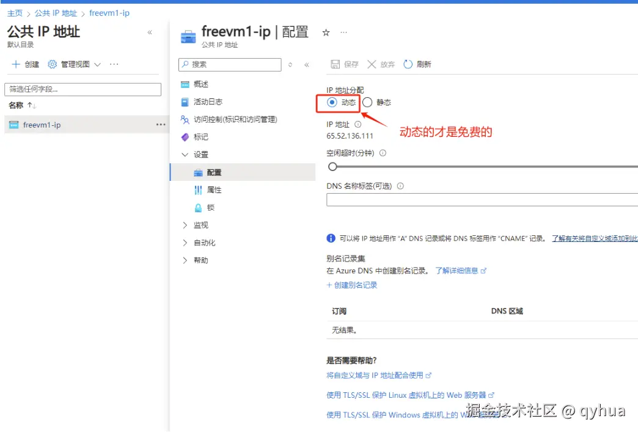Click the gear icon for 管理视图

52,64
